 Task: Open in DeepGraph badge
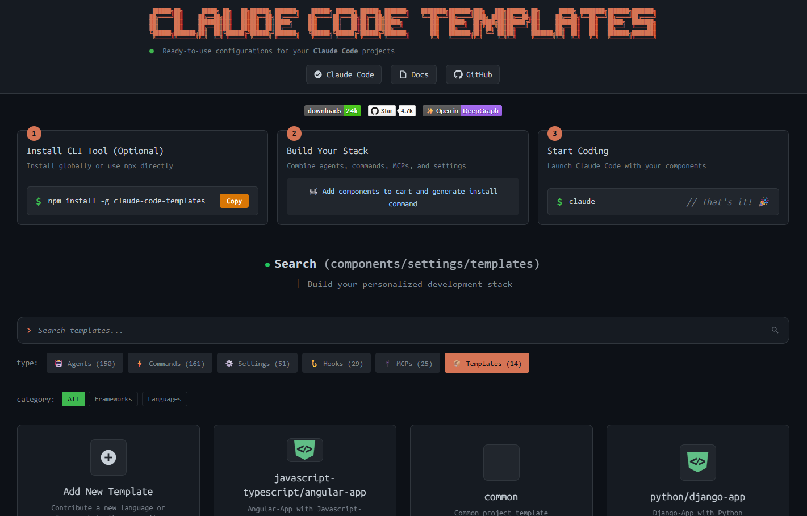click(x=462, y=111)
